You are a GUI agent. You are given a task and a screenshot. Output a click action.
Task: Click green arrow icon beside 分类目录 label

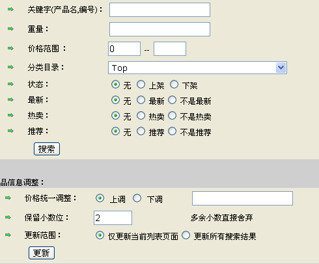click(x=10, y=67)
